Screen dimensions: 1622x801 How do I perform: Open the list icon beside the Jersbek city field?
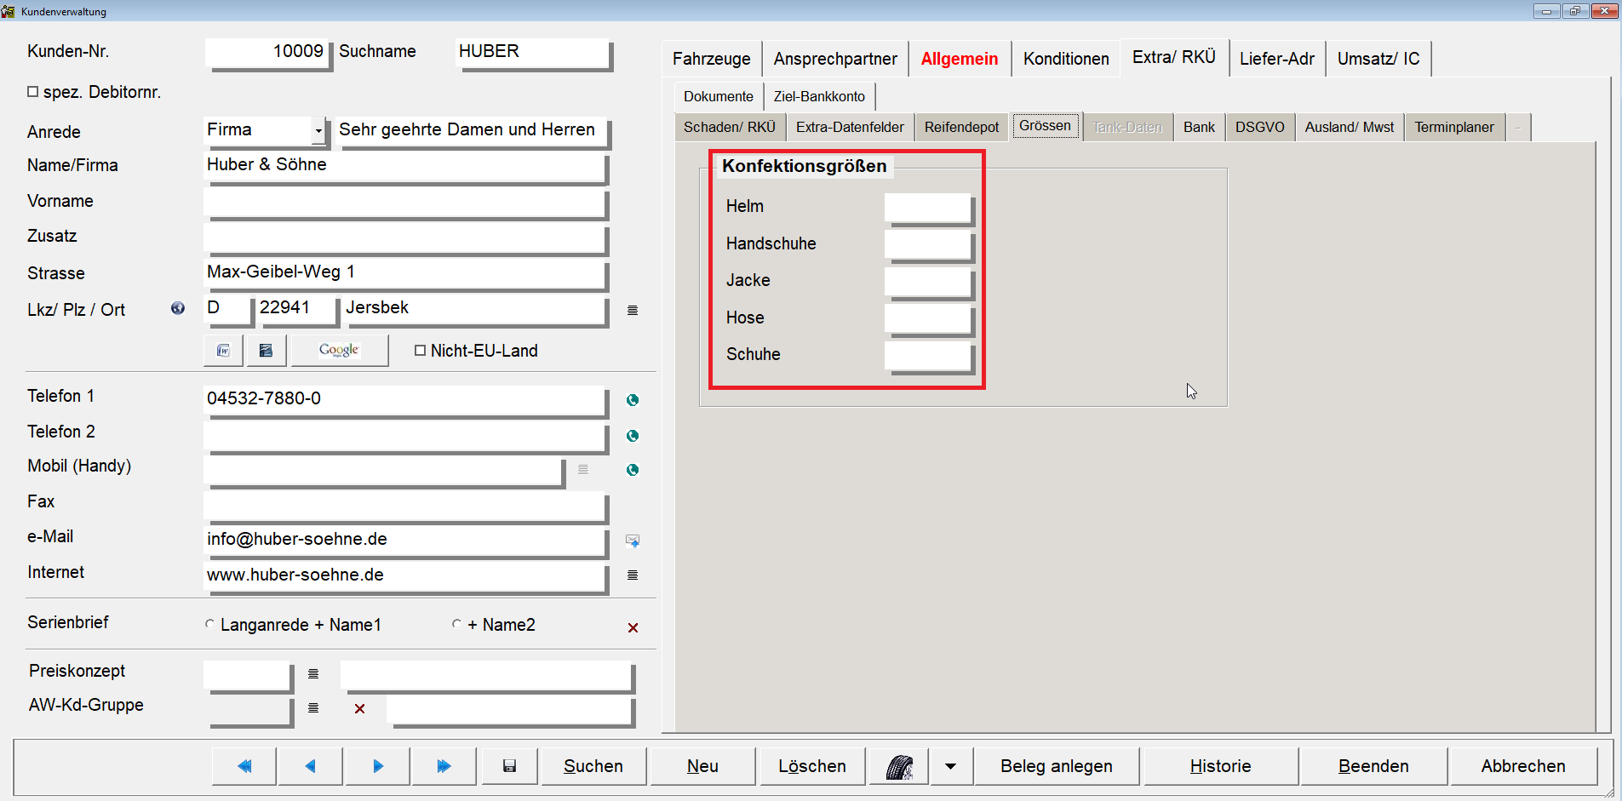(x=633, y=310)
